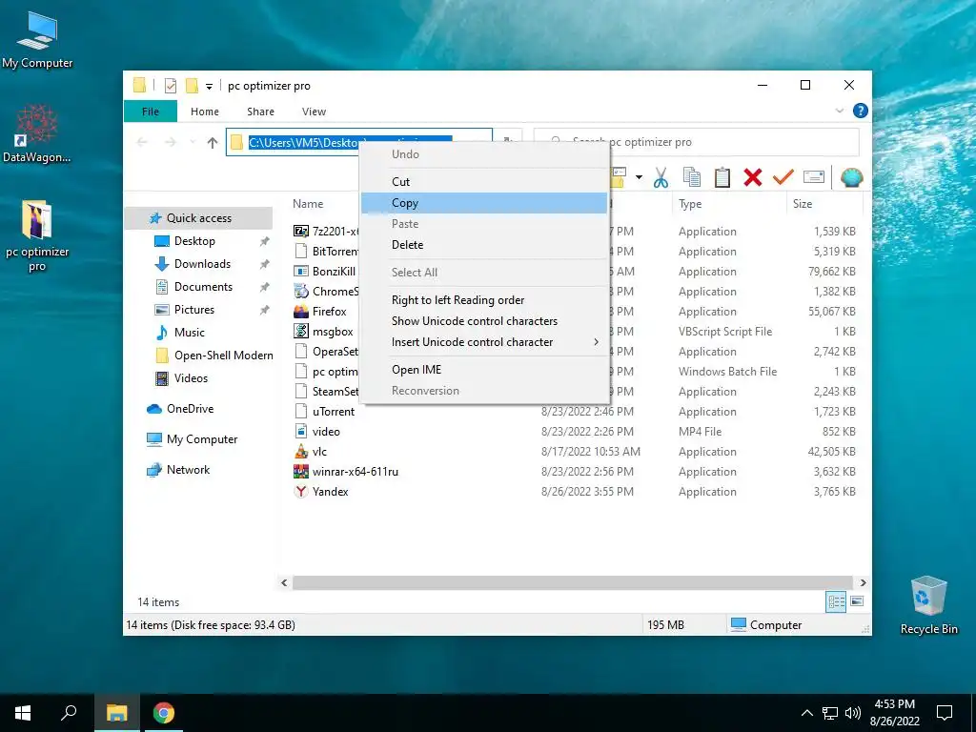This screenshot has height=732, width=976.
Task: Open Classic Explorer settings shell icon
Action: tap(851, 177)
